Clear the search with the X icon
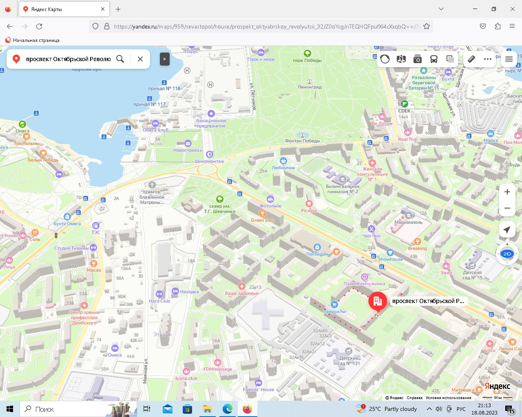Screen dimensions: 522x417 (x=140, y=59)
